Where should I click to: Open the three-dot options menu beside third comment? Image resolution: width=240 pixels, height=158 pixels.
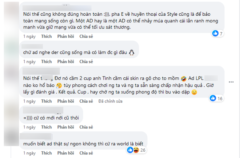point(231,82)
